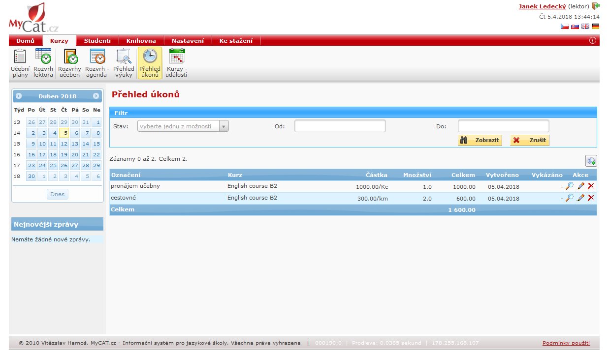Screen dimensions: 608x353
Task: Open Přehled výuky icon
Action: (124, 63)
